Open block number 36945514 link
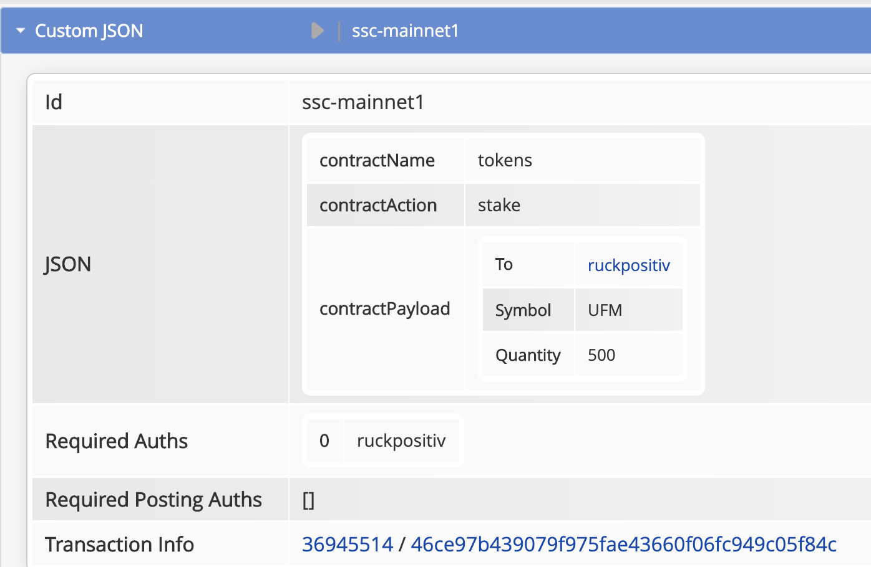Image resolution: width=871 pixels, height=567 pixels. (348, 545)
